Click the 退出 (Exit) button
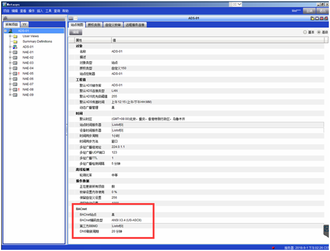 (322, 11)
